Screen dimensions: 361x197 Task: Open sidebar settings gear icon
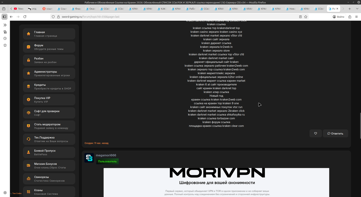click(x=5, y=193)
